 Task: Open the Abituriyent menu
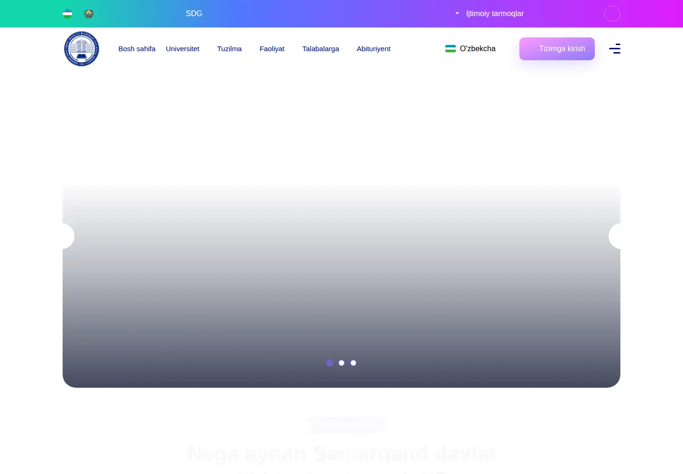point(374,49)
